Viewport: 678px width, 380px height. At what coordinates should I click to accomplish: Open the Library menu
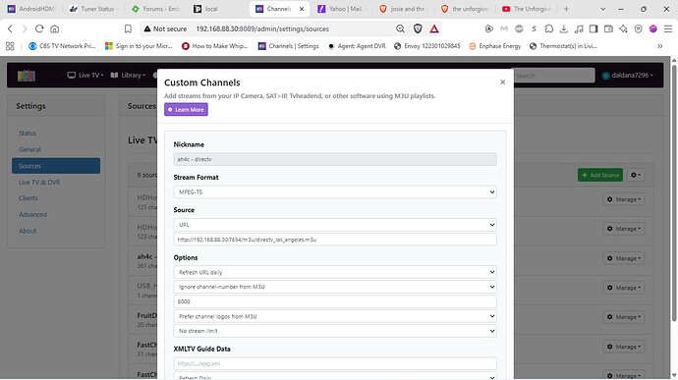click(x=128, y=76)
